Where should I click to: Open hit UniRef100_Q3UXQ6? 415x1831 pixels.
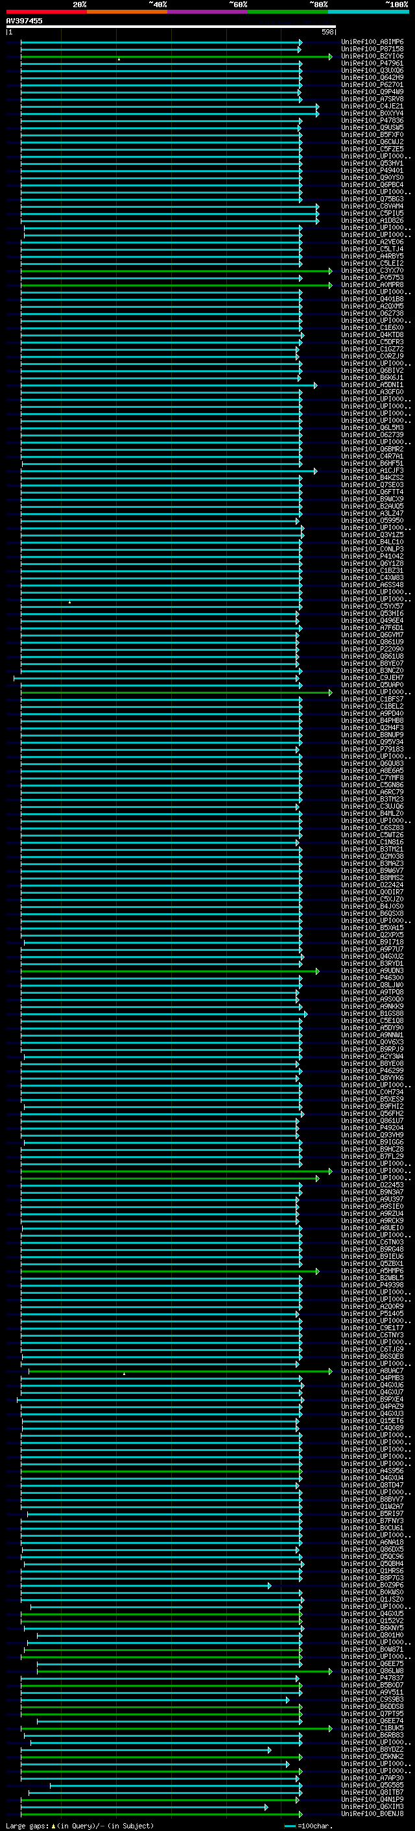[372, 70]
